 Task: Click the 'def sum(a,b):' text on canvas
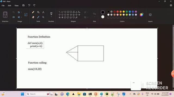coord(35,43)
